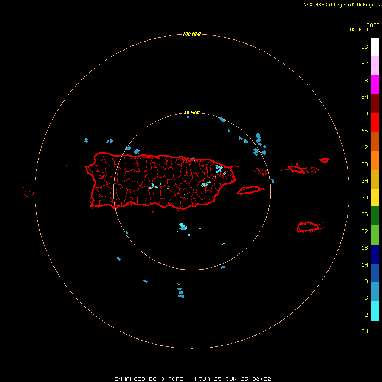
Task: Click the cyan 10 K FT swatch
Action: 375,311
